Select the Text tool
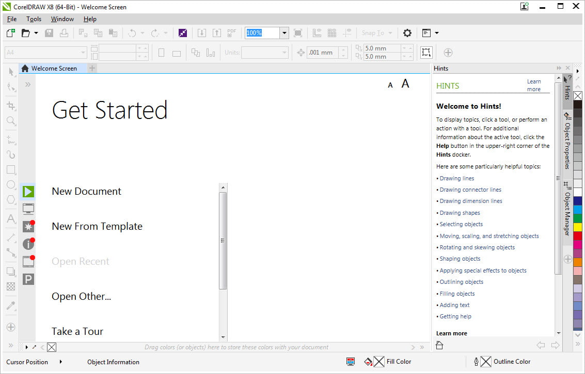 coord(11,218)
